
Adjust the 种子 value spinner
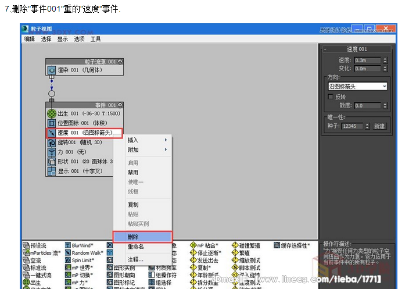pyautogui.click(x=367, y=126)
